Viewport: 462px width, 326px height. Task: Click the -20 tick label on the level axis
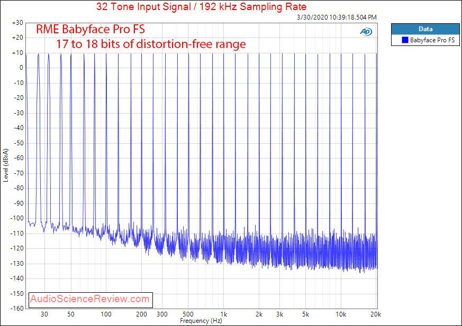click(x=19, y=98)
